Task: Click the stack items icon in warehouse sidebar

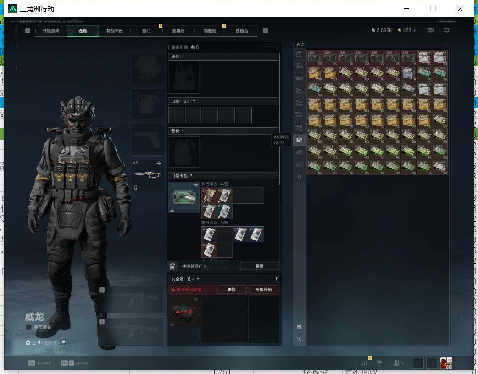Action: 299,327
